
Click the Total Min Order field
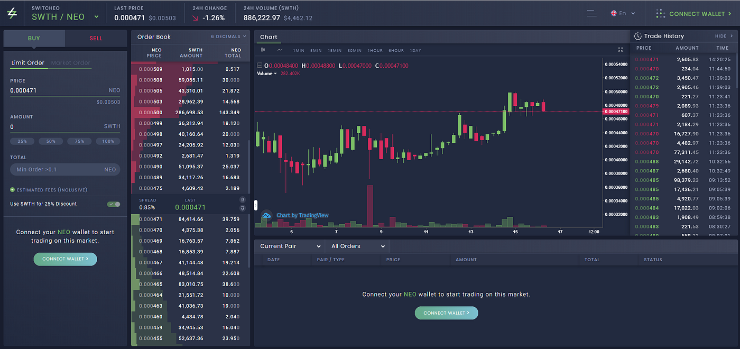[x=65, y=170]
